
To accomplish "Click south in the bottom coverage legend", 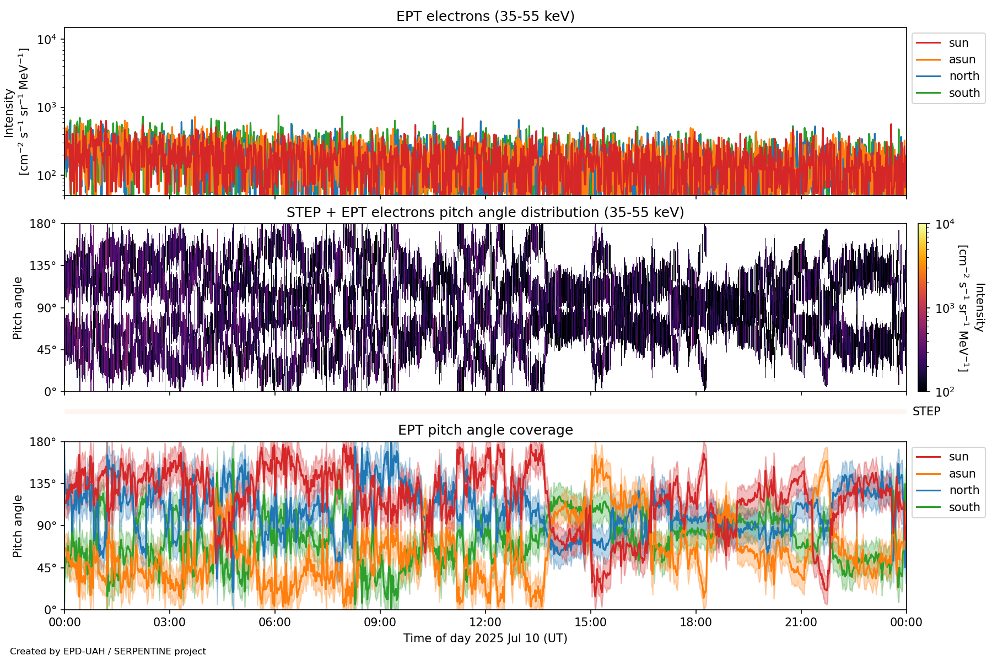I will point(964,507).
